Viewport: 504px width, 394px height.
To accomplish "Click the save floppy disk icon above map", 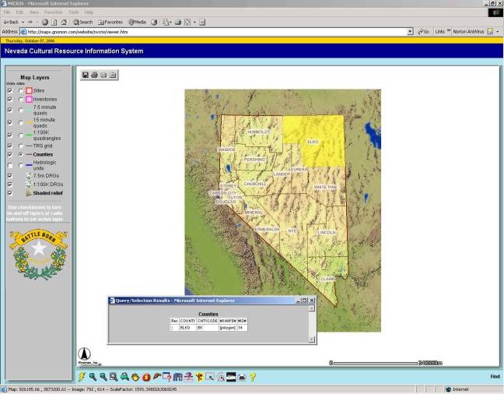I will [x=85, y=75].
